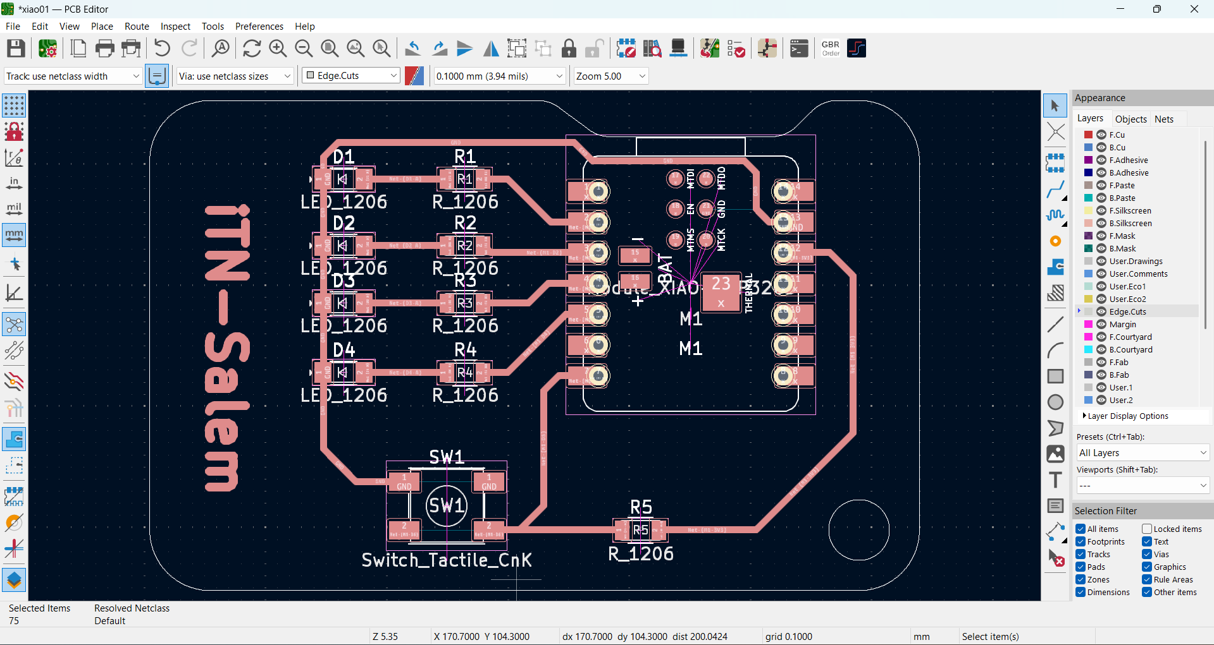Select the Delete tool with red X
The image size is (1214, 645).
(x=1055, y=558)
